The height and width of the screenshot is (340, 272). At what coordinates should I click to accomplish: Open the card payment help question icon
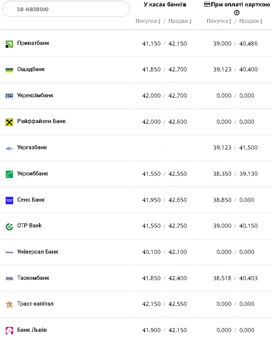(x=237, y=13)
